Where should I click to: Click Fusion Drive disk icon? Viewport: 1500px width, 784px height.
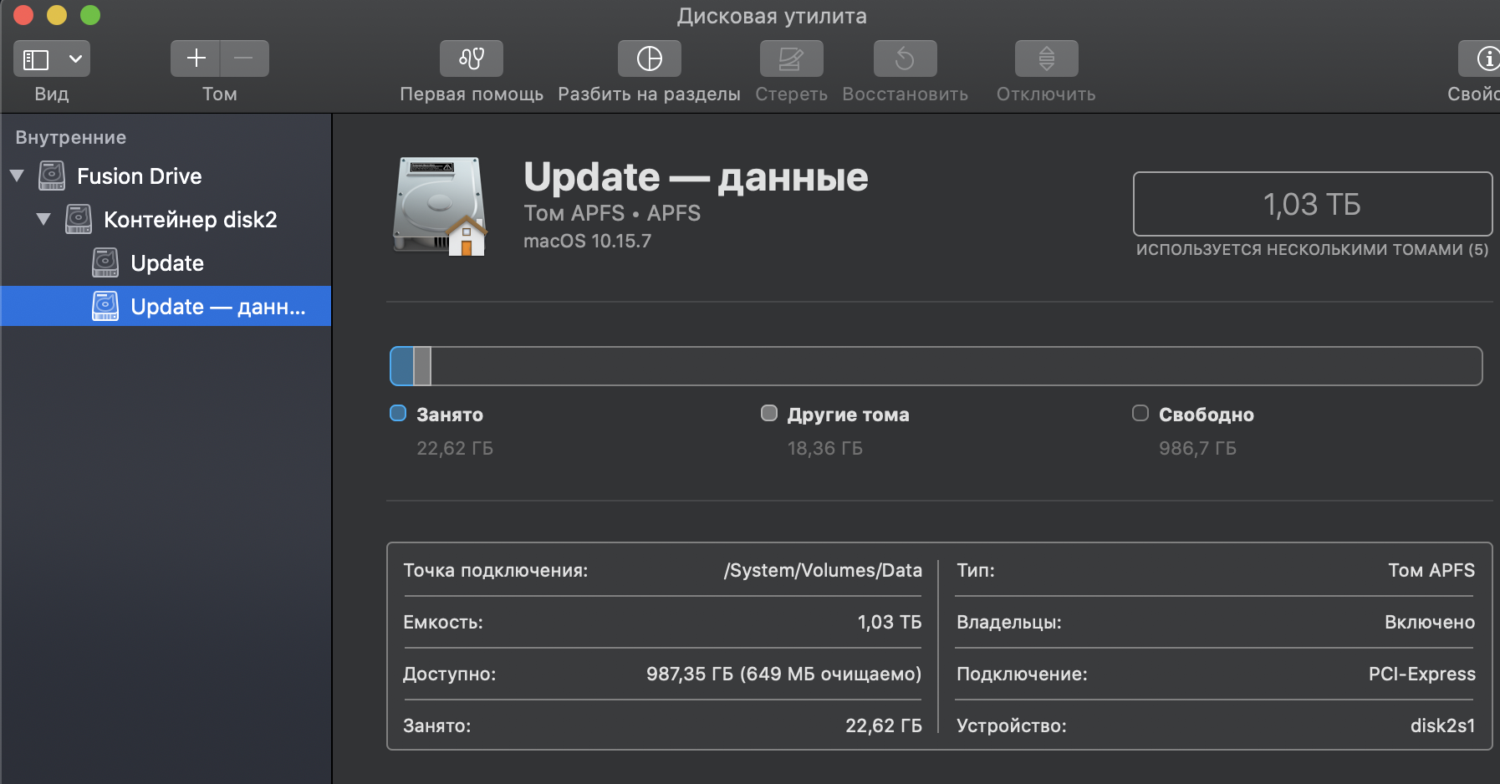pos(52,176)
